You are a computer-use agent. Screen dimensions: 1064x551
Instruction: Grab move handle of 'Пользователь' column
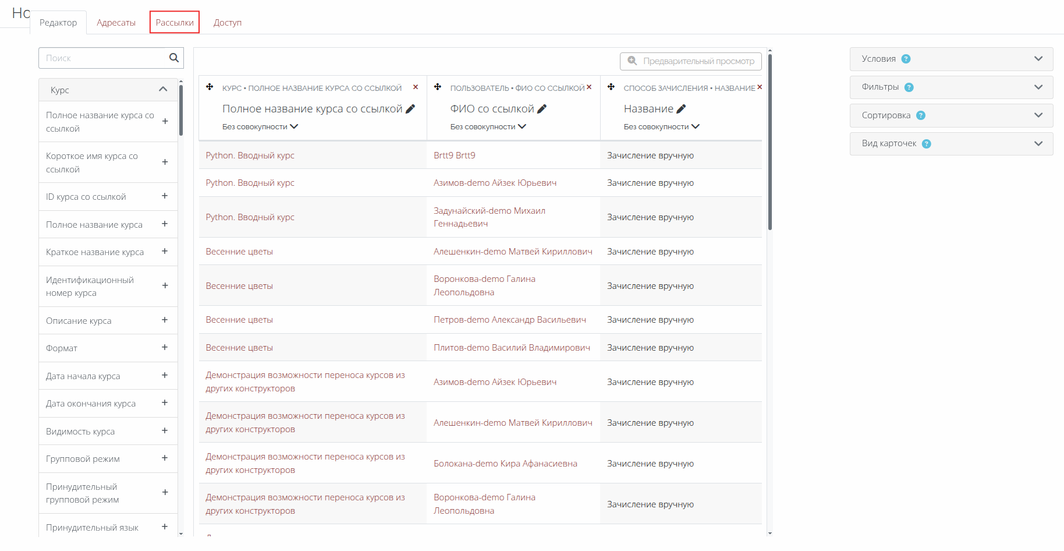pos(438,87)
